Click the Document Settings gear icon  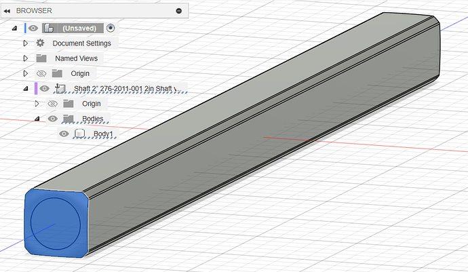pyautogui.click(x=40, y=43)
